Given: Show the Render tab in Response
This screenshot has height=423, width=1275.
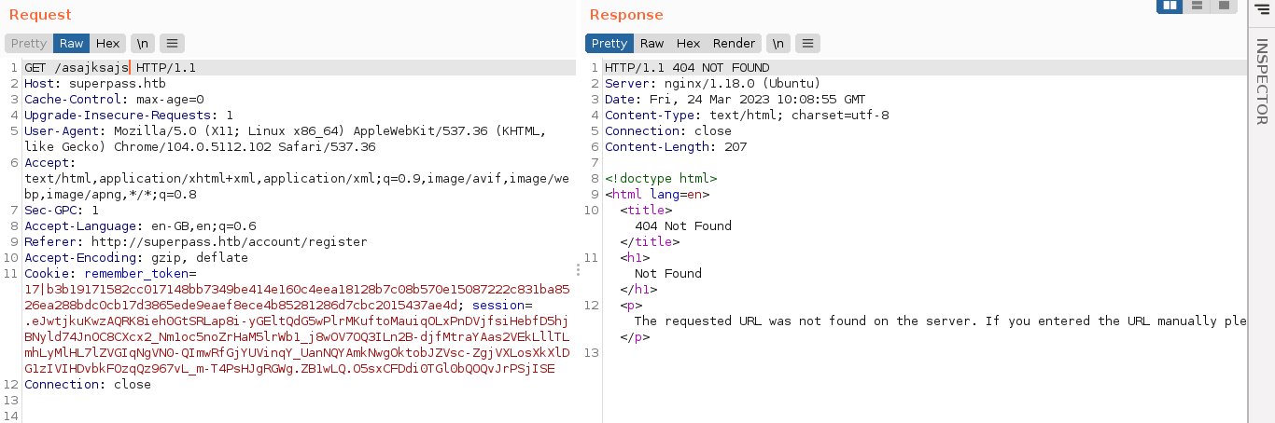Looking at the screenshot, I should 734,43.
